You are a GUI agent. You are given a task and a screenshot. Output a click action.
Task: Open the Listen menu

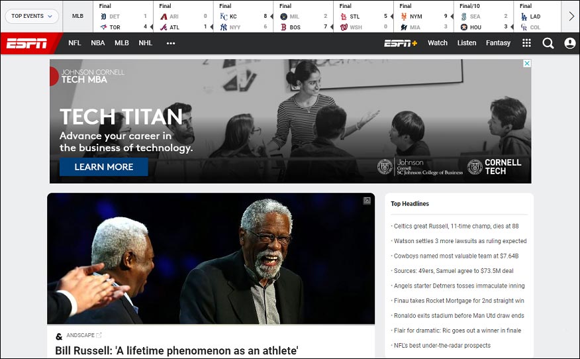(x=466, y=43)
